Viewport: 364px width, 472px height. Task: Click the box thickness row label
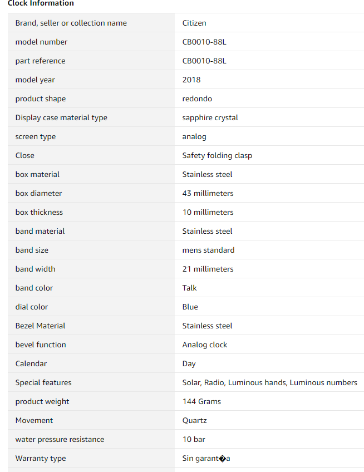(x=39, y=212)
